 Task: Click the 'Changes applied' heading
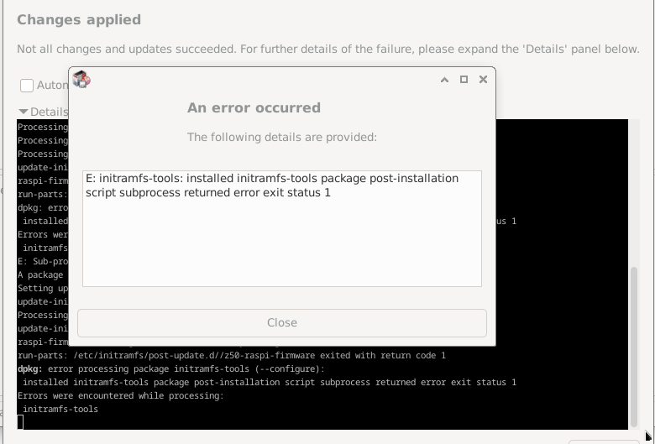[79, 19]
